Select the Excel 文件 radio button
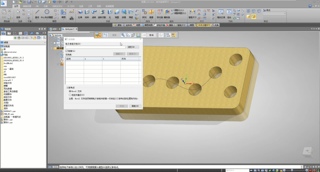Viewport: 320px width, 172px height. 70,91
